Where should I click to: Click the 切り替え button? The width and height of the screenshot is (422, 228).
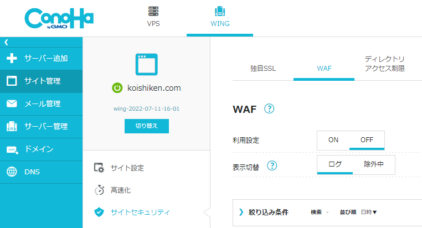147,126
